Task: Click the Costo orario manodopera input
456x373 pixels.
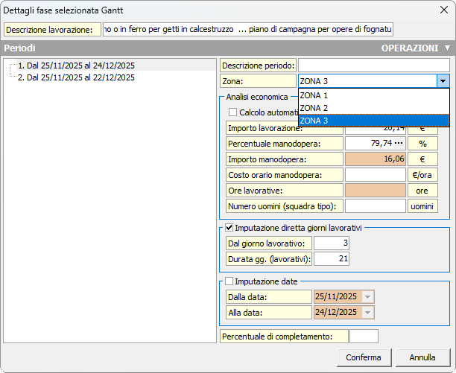Action: tap(376, 174)
